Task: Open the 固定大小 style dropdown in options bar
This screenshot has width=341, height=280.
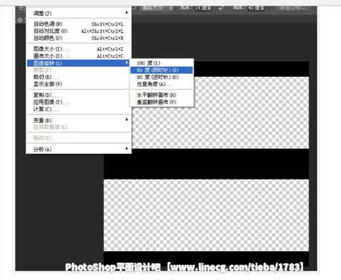Action: pos(157,8)
